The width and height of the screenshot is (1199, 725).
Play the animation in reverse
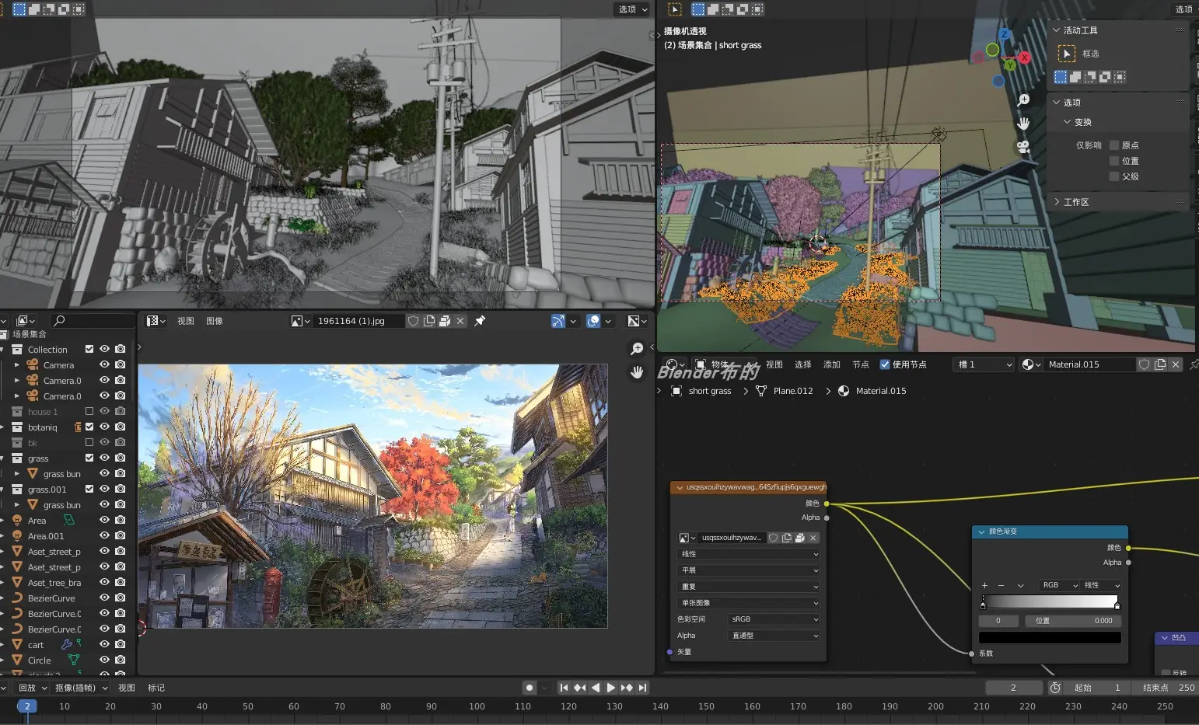pos(595,688)
